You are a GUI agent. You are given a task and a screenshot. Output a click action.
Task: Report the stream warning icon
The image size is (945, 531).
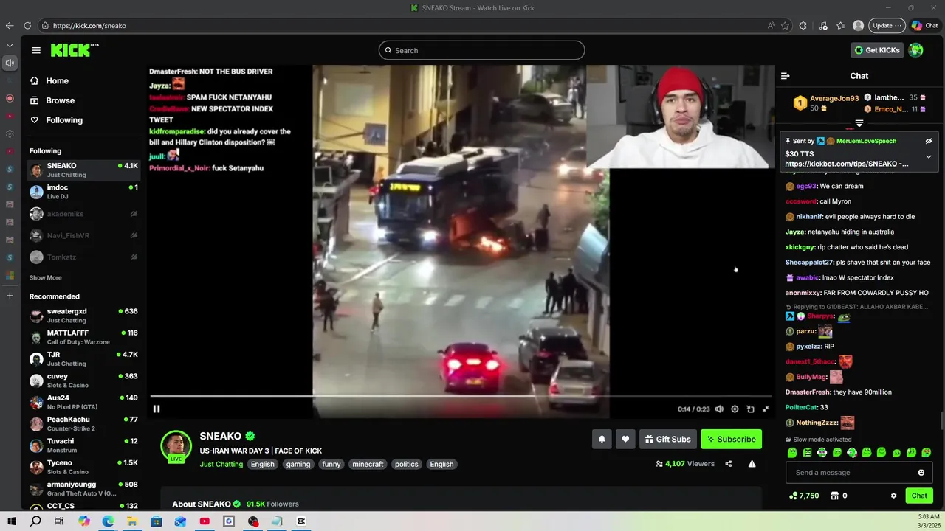752,464
